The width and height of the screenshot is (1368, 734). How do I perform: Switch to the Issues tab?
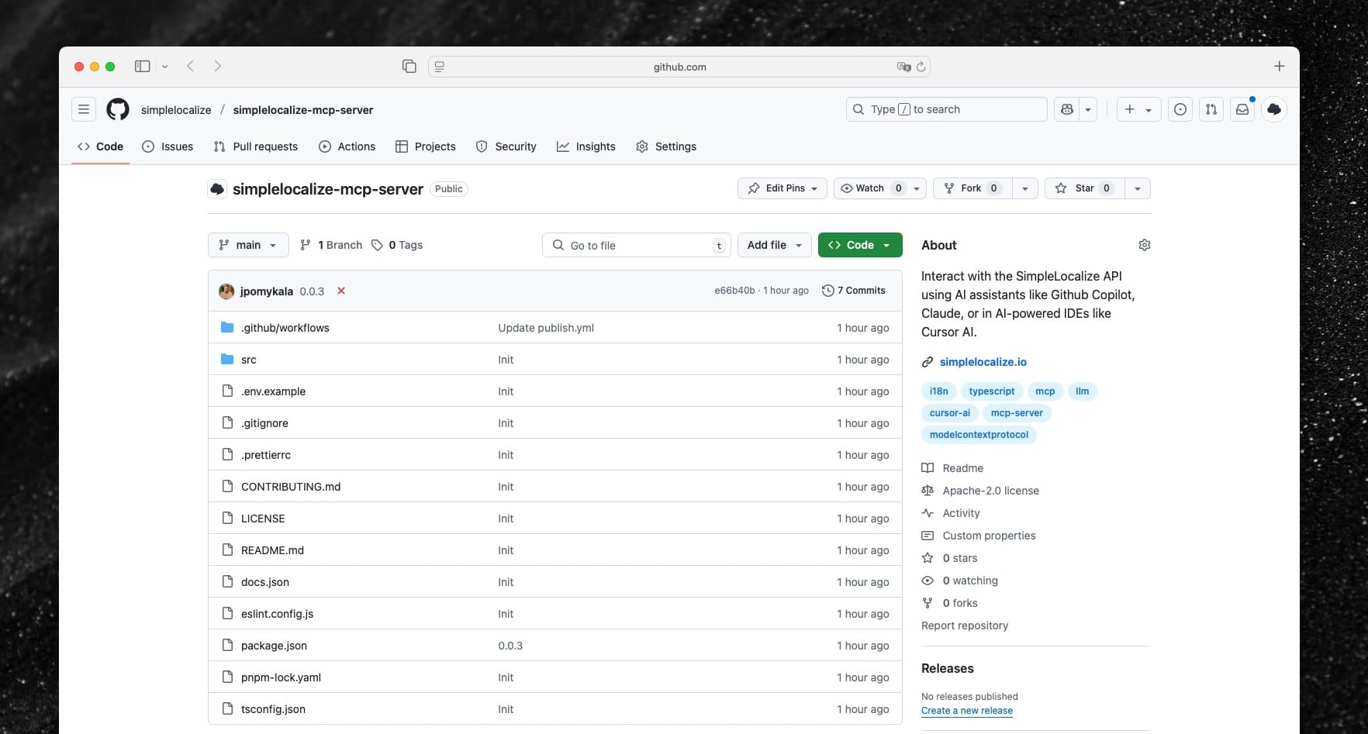168,146
